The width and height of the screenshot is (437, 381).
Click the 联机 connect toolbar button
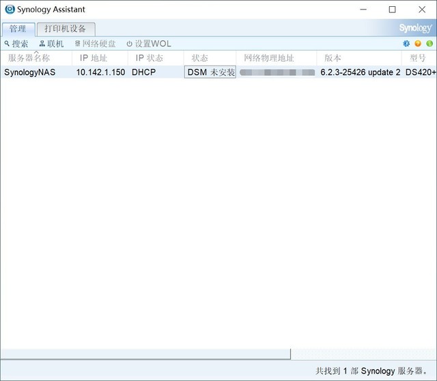tap(51, 44)
